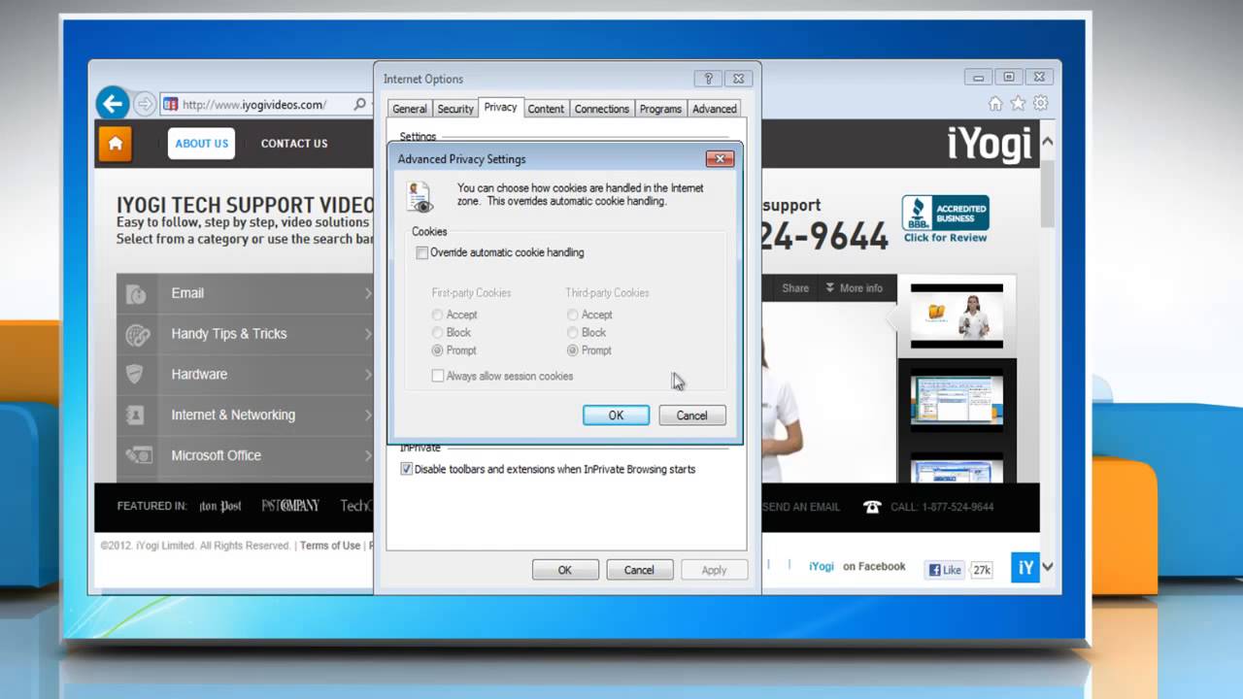Open the Tools gear in Internet Explorer
Screen dimensions: 1243x699
tap(1040, 103)
